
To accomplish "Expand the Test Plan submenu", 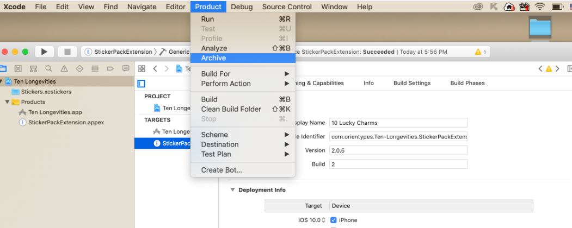I will coord(243,154).
